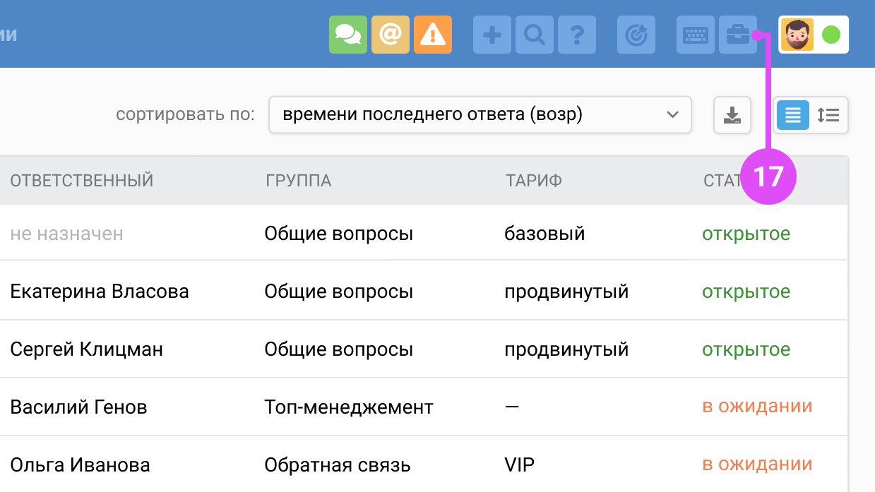Sort by ОТВЕТСТВЕННЫЙ column header
Image resolution: width=875 pixels, height=492 pixels.
click(82, 181)
